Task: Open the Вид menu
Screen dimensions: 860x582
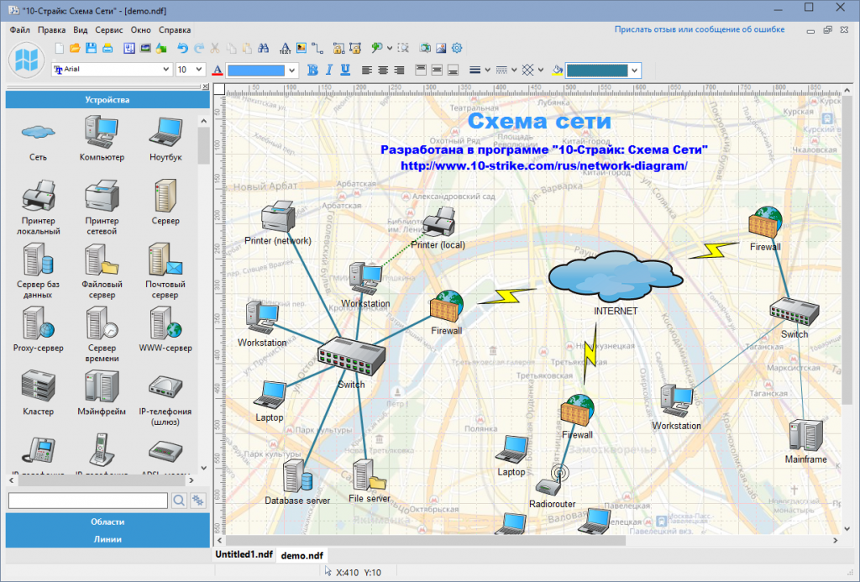Action: click(x=80, y=30)
